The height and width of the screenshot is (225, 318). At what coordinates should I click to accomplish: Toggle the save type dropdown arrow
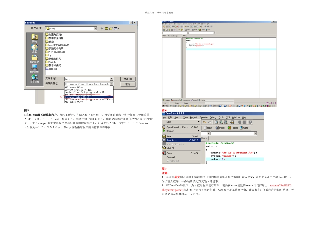(111, 84)
